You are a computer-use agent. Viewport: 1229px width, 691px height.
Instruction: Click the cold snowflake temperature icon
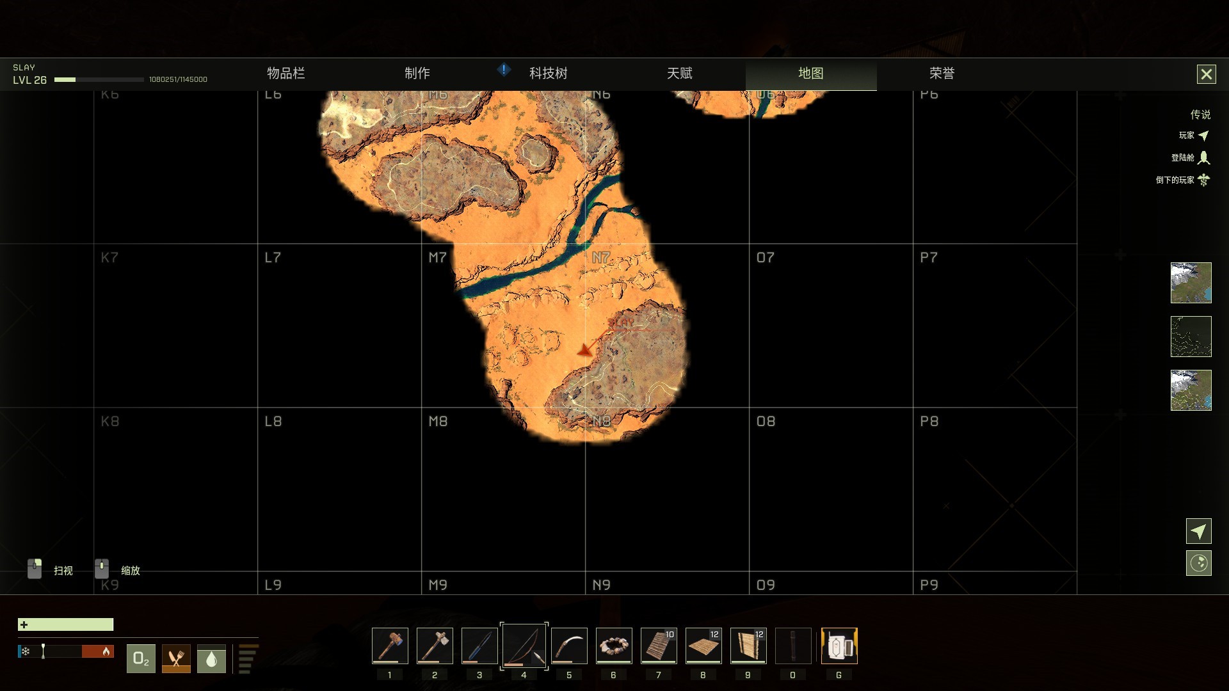click(26, 651)
